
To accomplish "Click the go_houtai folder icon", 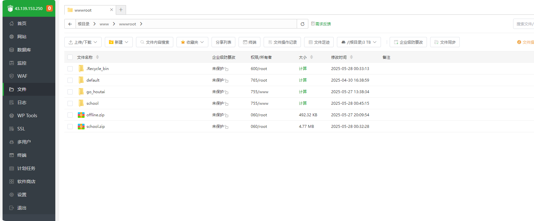I will click(81, 92).
